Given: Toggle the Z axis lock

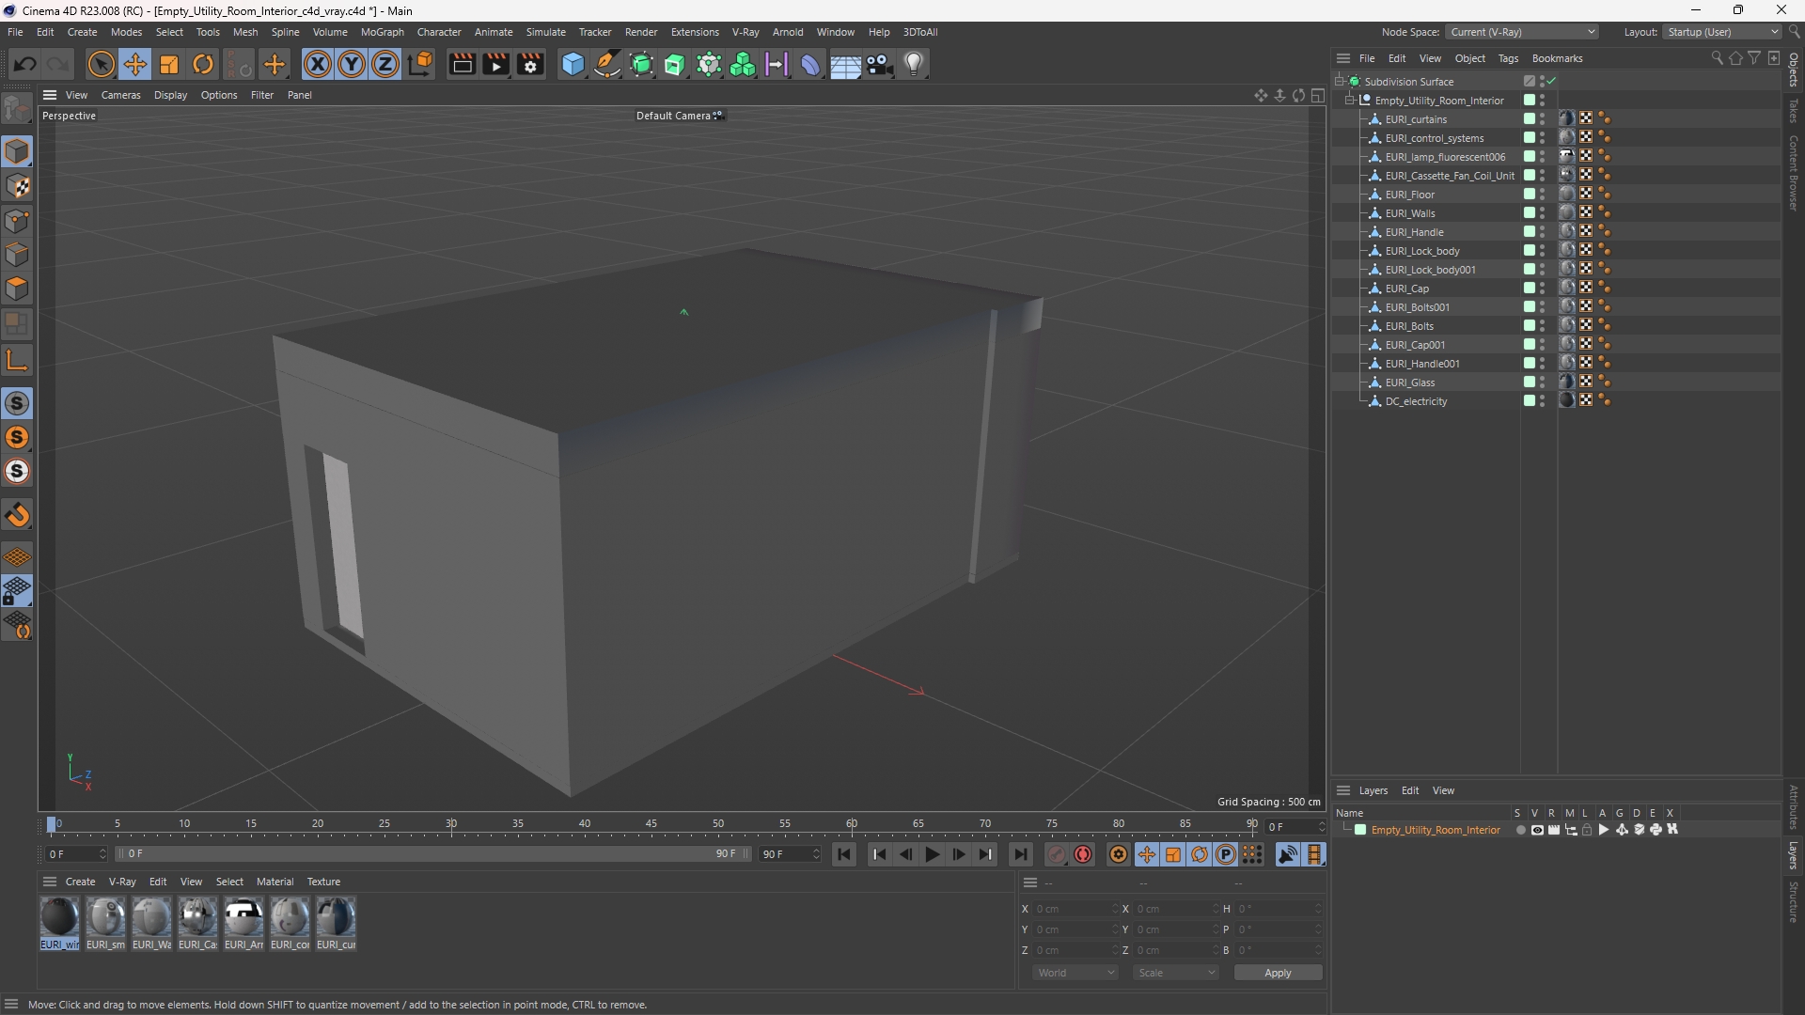Looking at the screenshot, I should point(385,64).
